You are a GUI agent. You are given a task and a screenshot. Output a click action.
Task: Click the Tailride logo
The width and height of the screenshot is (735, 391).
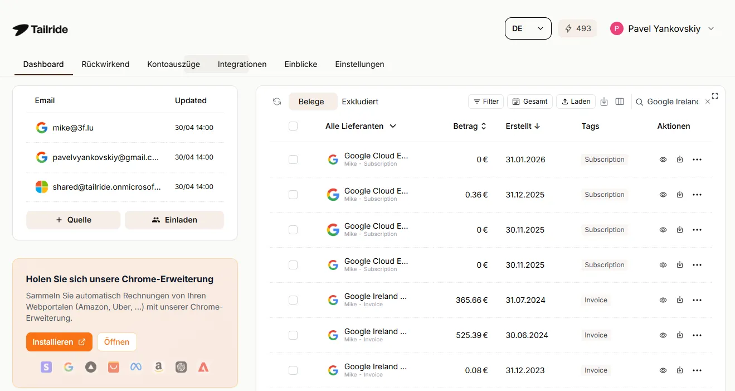(x=40, y=30)
